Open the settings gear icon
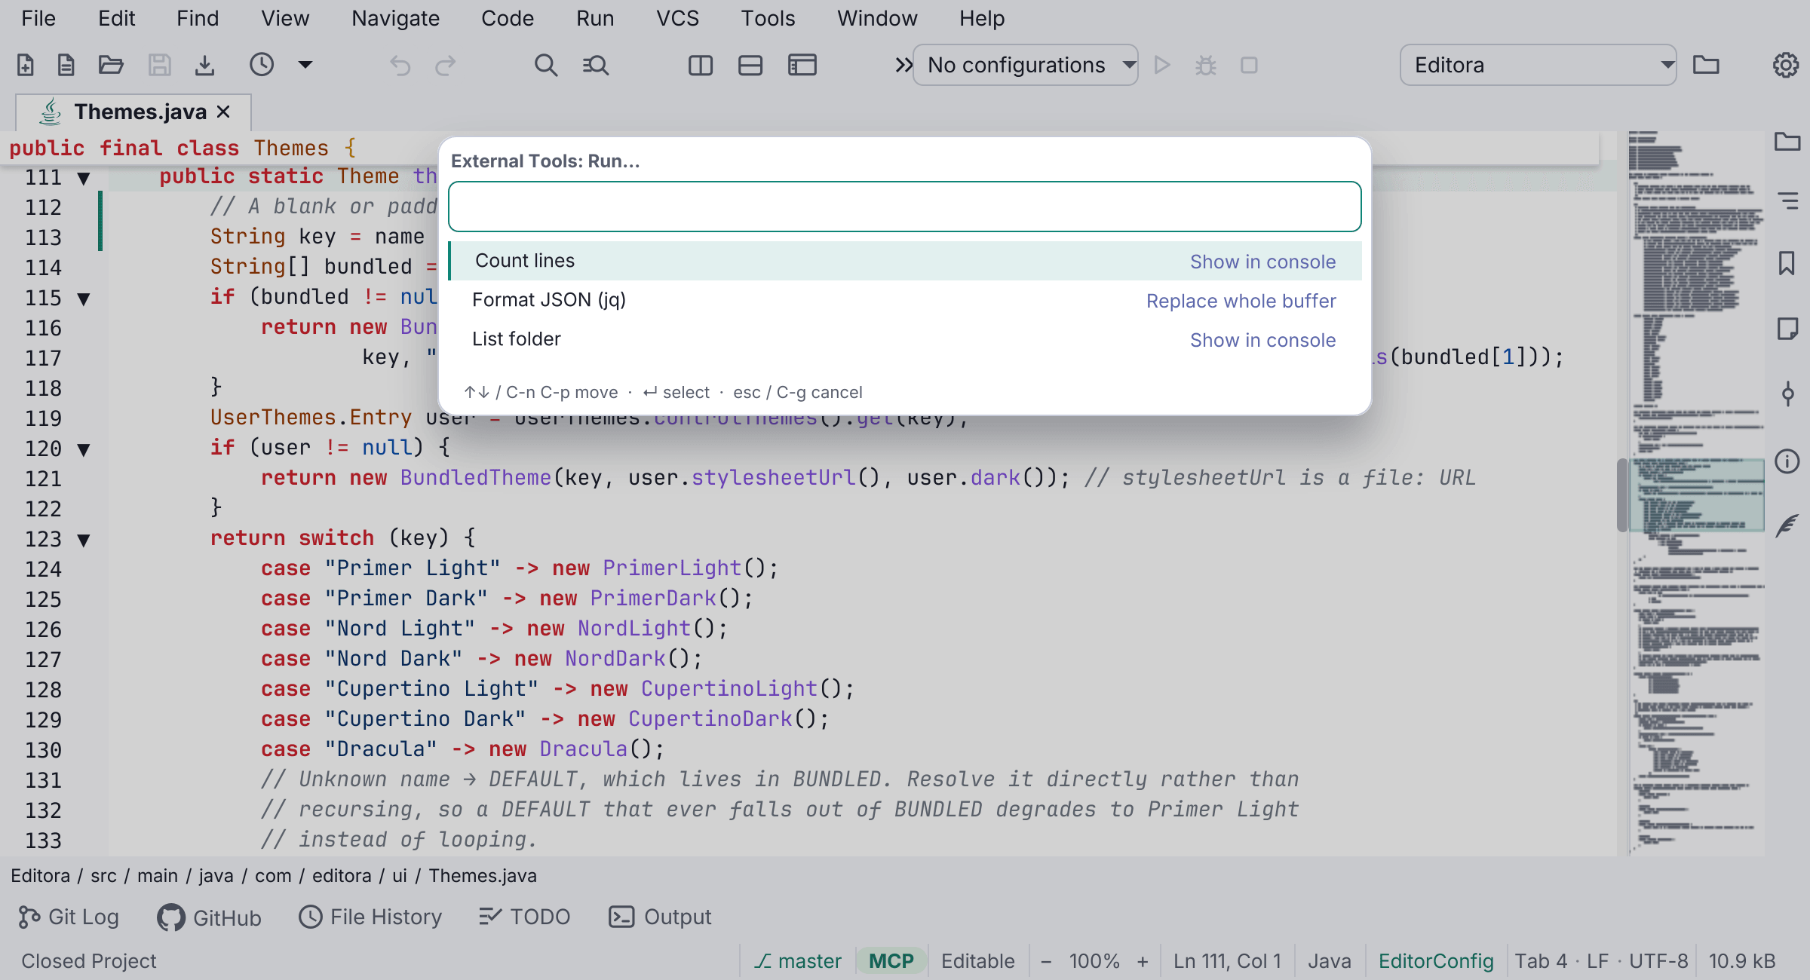 click(1785, 66)
